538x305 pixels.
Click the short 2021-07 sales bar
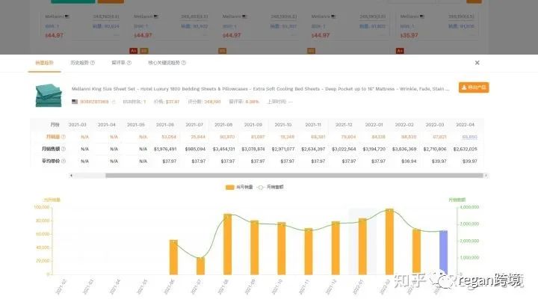tap(200, 266)
